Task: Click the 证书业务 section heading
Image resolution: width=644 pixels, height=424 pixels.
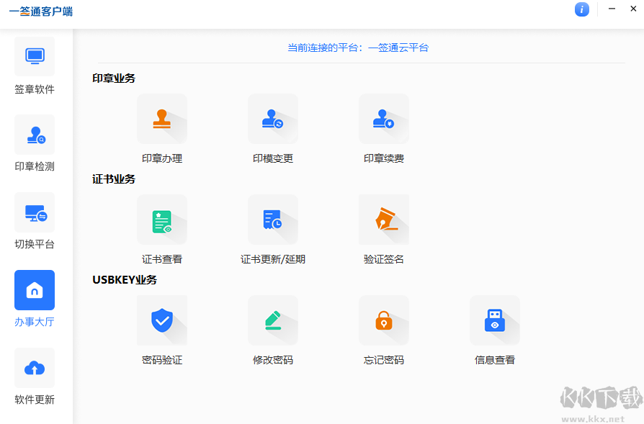Action: [x=114, y=179]
